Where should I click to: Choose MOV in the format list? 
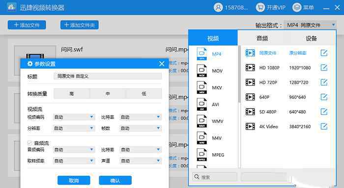tap(217, 71)
